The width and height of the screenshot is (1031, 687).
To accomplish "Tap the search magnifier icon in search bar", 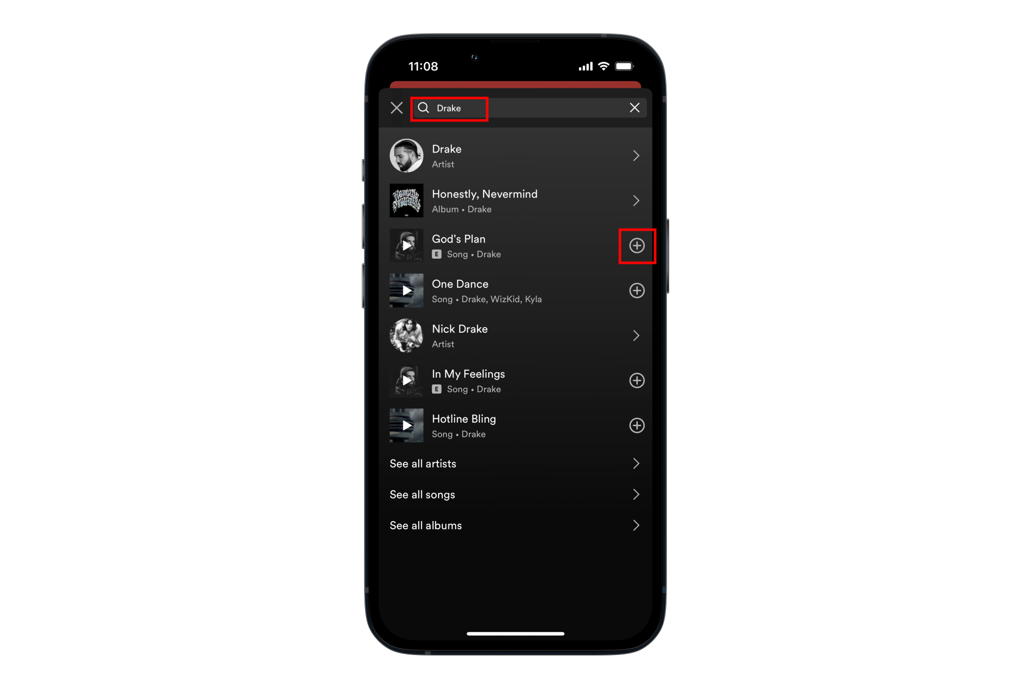I will [424, 108].
